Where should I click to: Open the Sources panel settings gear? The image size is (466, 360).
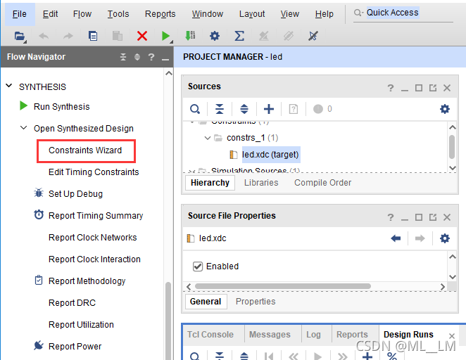pos(444,109)
